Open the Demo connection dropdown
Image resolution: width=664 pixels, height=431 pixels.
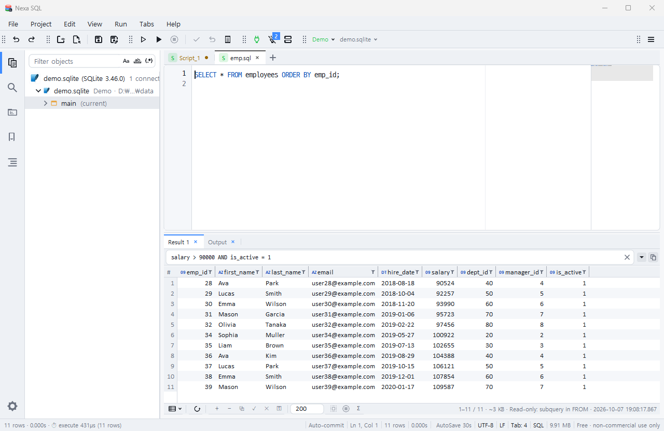(324, 39)
